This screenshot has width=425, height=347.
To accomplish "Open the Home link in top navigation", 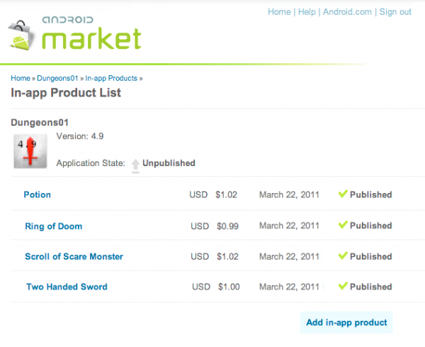I will pos(279,12).
